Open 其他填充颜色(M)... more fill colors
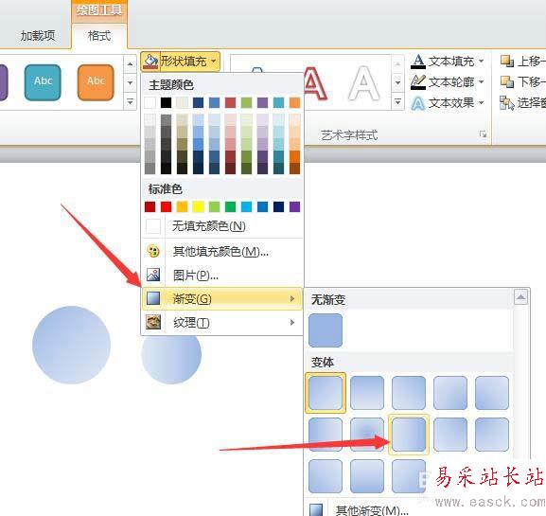The image size is (546, 516). tap(222, 251)
